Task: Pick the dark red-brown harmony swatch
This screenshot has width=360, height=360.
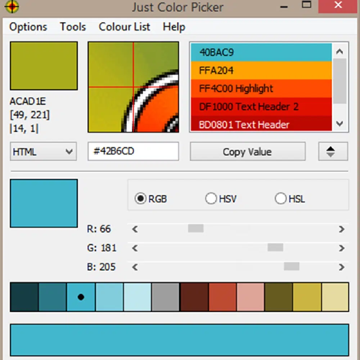Action: coord(194,297)
